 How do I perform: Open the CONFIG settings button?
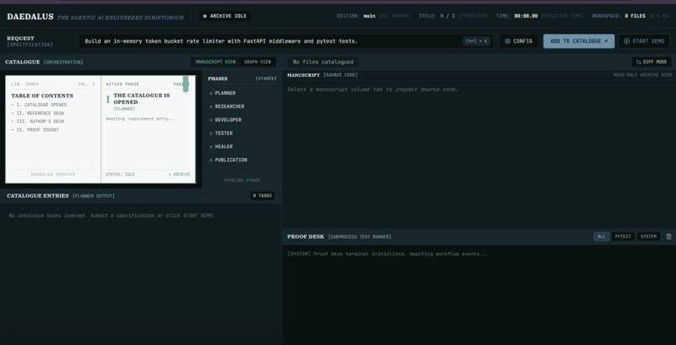[518, 41]
